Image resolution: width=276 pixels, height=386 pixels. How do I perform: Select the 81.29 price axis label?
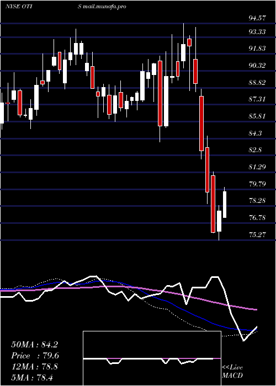tap(258, 167)
